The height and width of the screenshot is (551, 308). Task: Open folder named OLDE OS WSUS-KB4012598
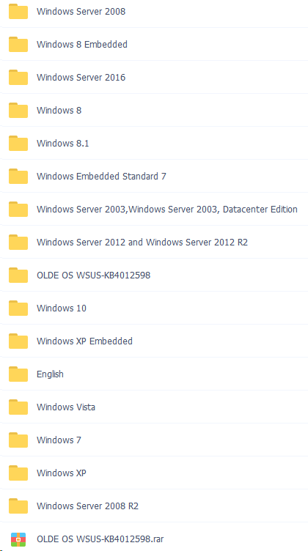point(94,275)
